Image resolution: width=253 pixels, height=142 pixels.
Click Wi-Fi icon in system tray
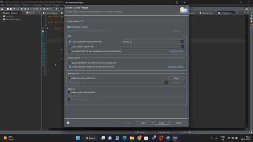(229, 138)
